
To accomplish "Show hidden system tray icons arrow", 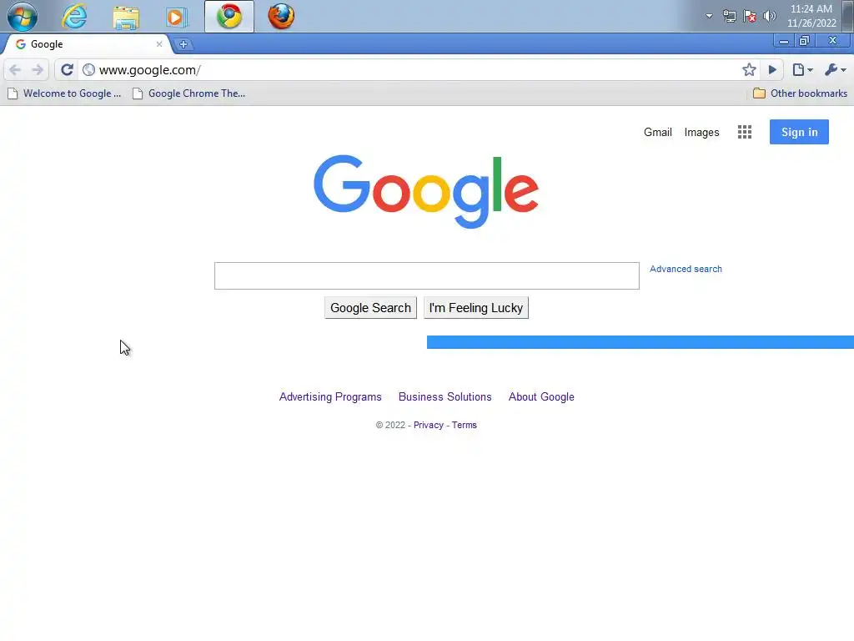I will click(709, 16).
